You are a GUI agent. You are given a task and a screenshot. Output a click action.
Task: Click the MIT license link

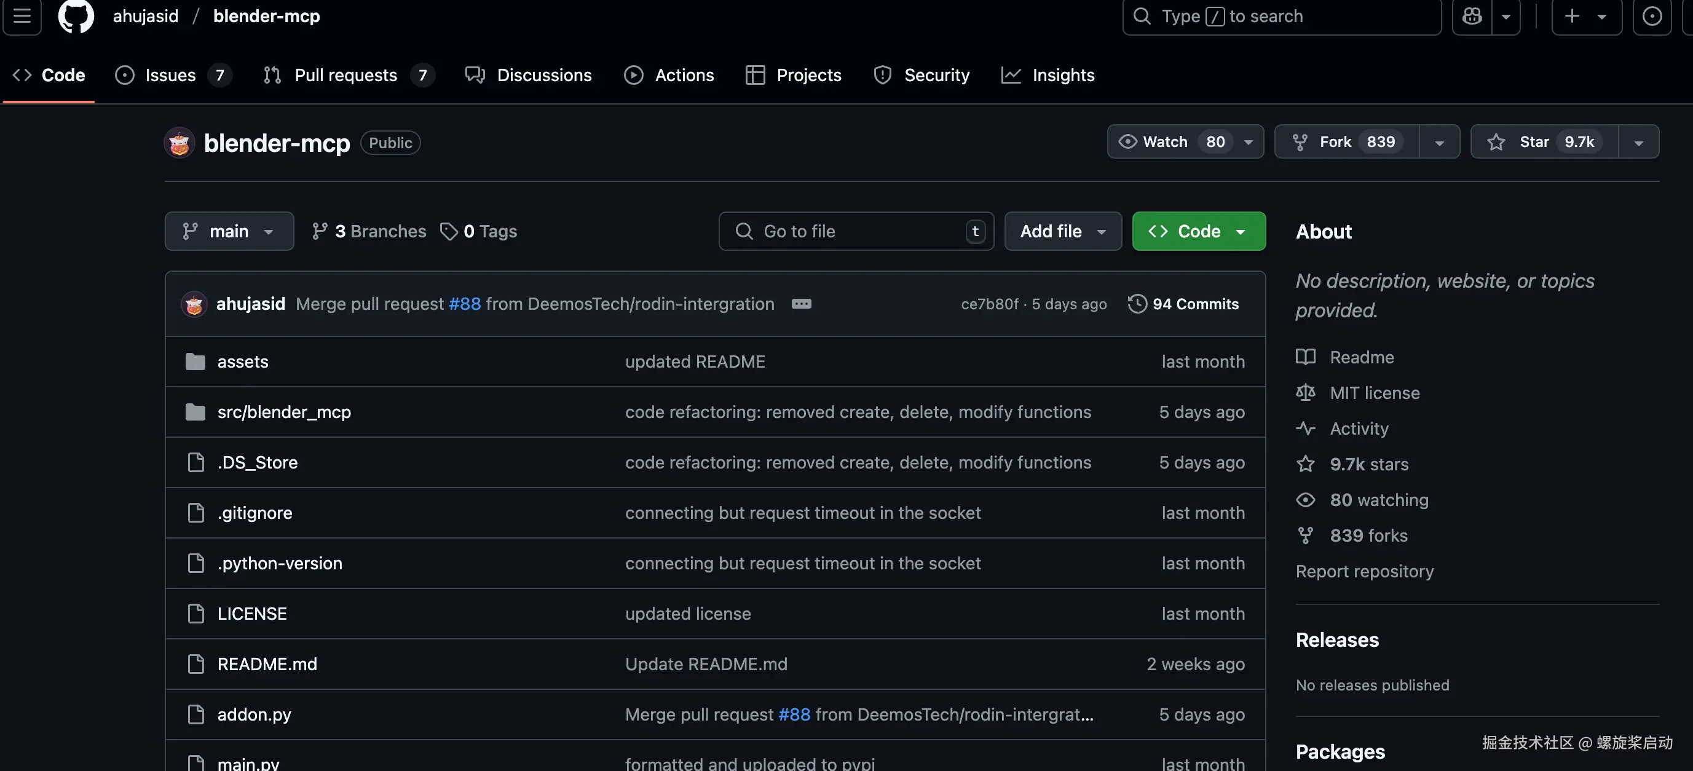pyautogui.click(x=1374, y=393)
